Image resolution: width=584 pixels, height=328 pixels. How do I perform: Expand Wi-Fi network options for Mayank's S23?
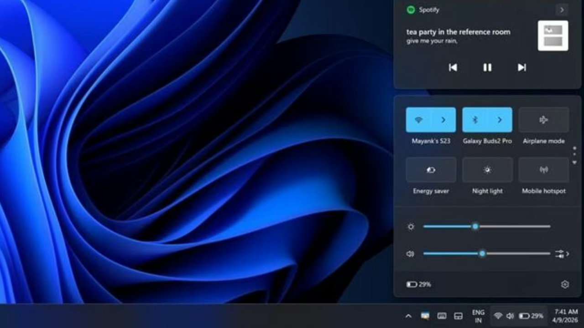coord(443,119)
